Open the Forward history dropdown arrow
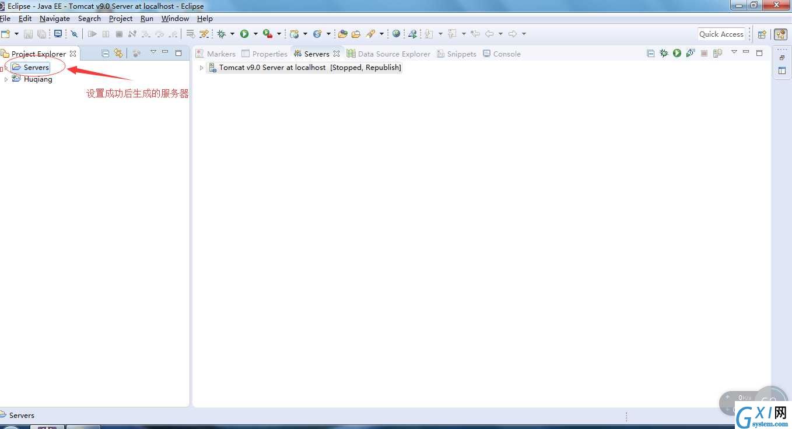 (x=524, y=34)
